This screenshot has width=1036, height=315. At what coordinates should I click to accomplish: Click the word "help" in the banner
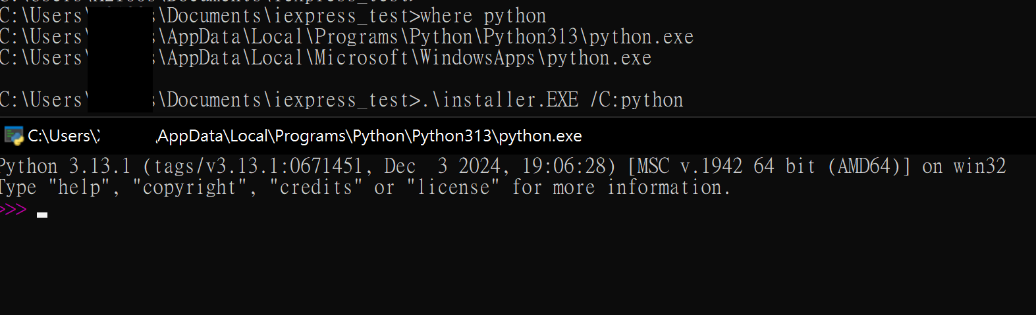(78, 187)
